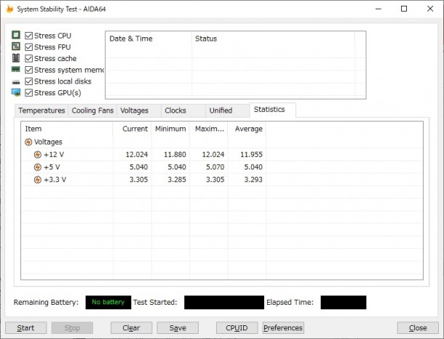
Task: Click the +12 V average value 11.955
Action: coord(251,154)
